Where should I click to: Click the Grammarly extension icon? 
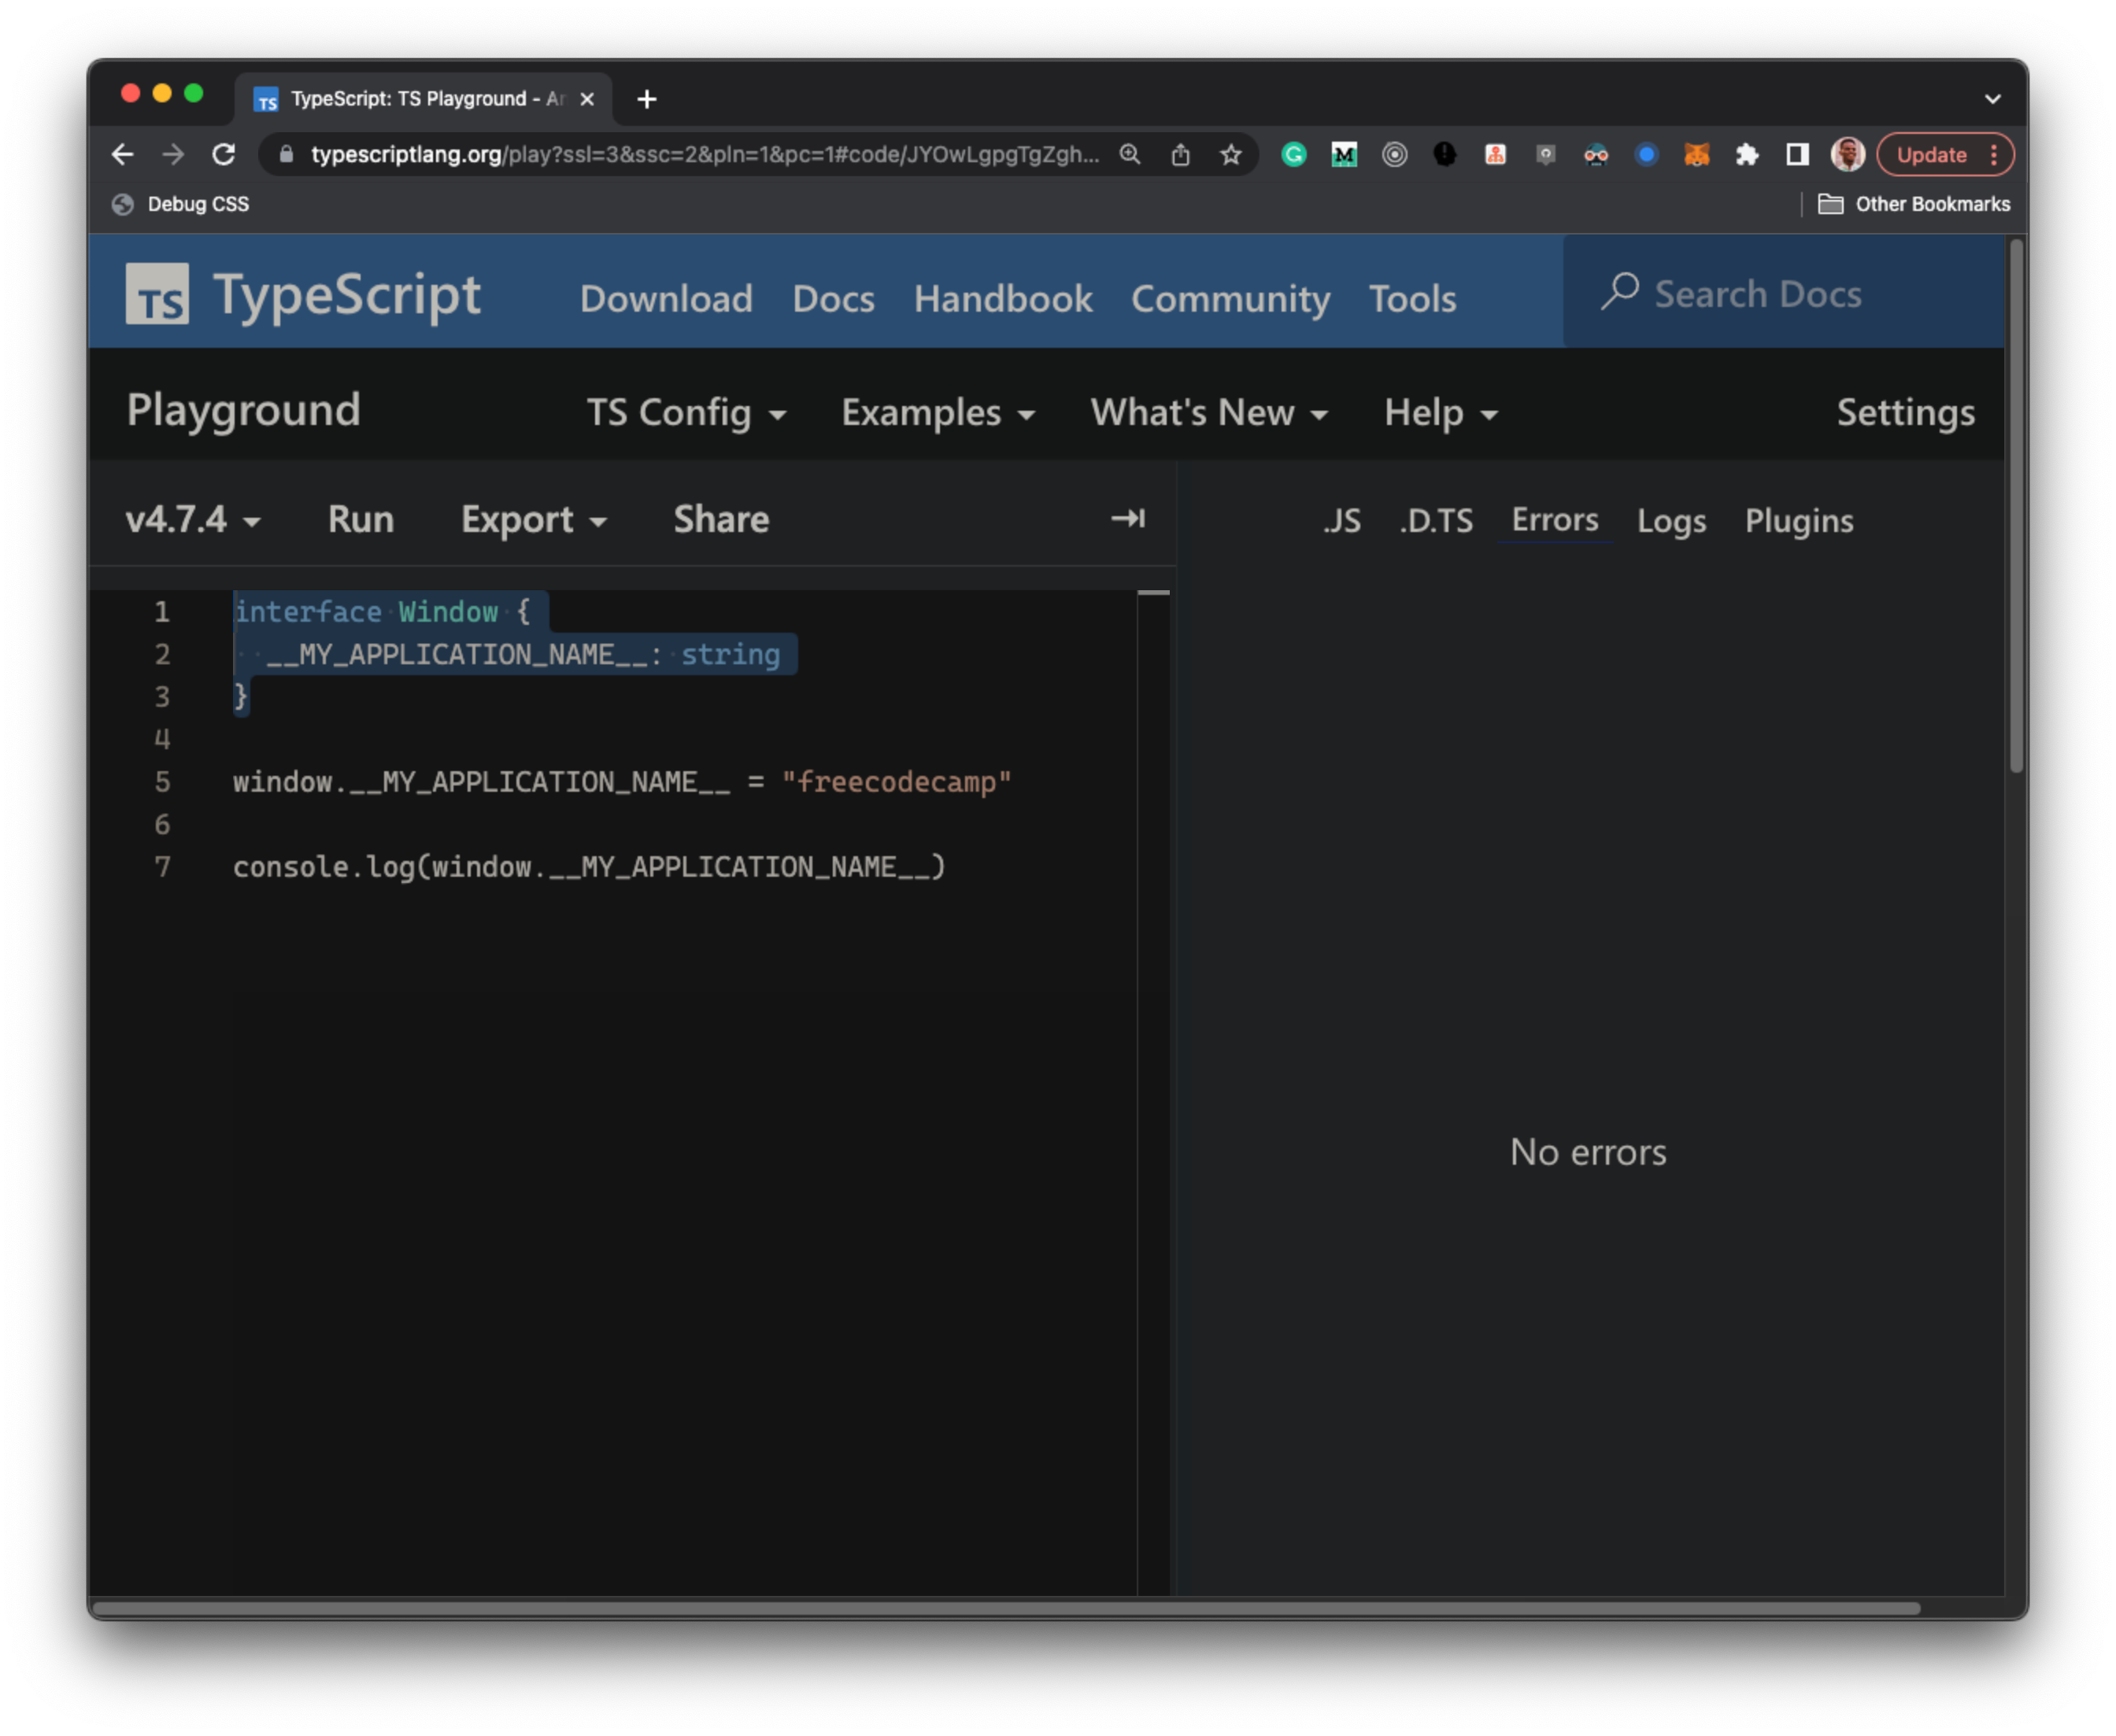1293,155
